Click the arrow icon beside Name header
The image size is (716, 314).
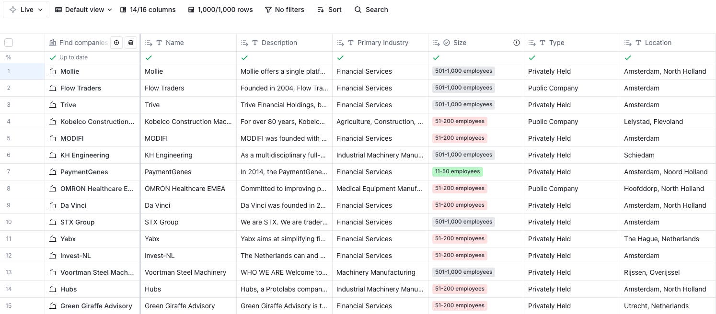149,43
